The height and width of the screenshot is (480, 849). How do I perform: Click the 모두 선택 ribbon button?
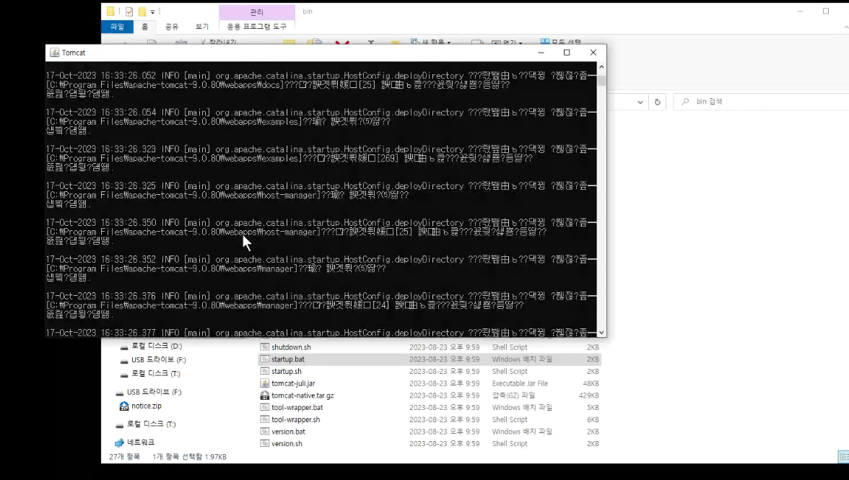click(x=562, y=42)
